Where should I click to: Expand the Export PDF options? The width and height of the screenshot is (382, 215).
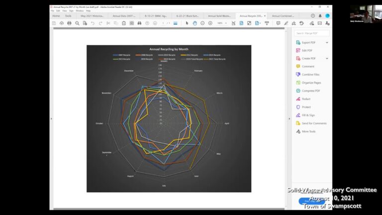[x=327, y=42]
